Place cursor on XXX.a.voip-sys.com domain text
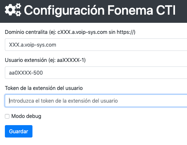 pos(32,45)
